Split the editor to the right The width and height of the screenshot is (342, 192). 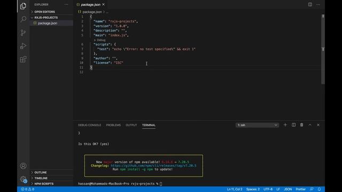pyautogui.click(x=310, y=5)
